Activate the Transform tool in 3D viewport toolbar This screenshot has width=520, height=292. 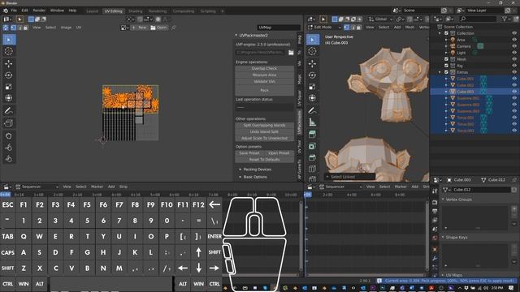[x=312, y=98]
